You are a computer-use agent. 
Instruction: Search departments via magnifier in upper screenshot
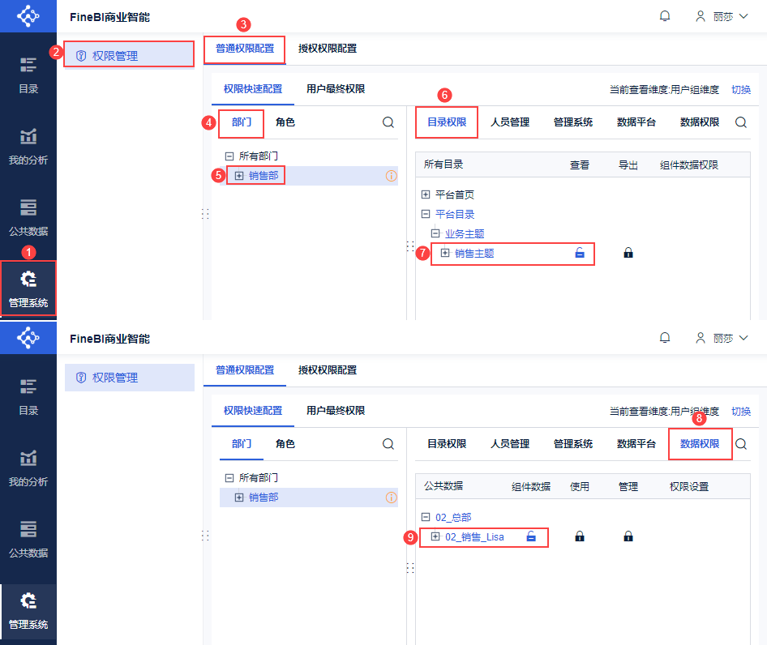click(x=388, y=122)
